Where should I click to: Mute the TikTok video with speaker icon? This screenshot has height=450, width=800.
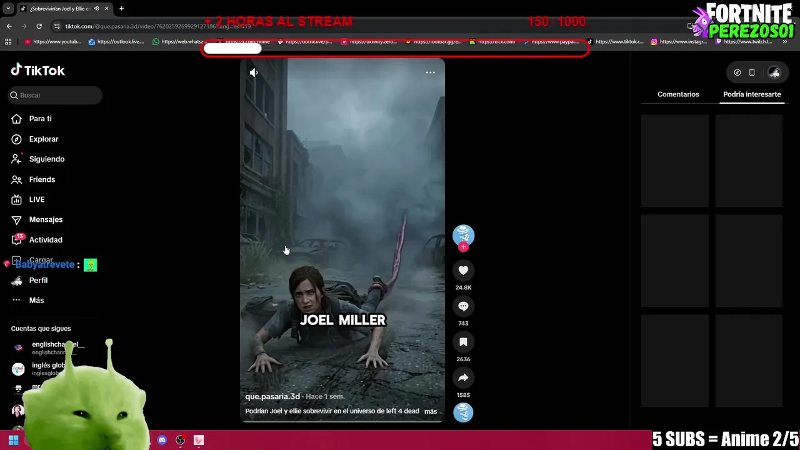[254, 72]
